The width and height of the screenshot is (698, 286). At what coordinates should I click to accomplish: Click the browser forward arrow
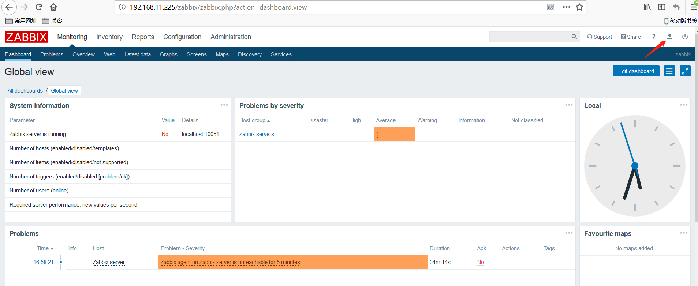coord(24,7)
